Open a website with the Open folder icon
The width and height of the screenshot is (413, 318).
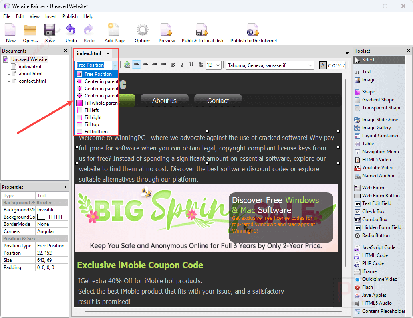coord(30,33)
